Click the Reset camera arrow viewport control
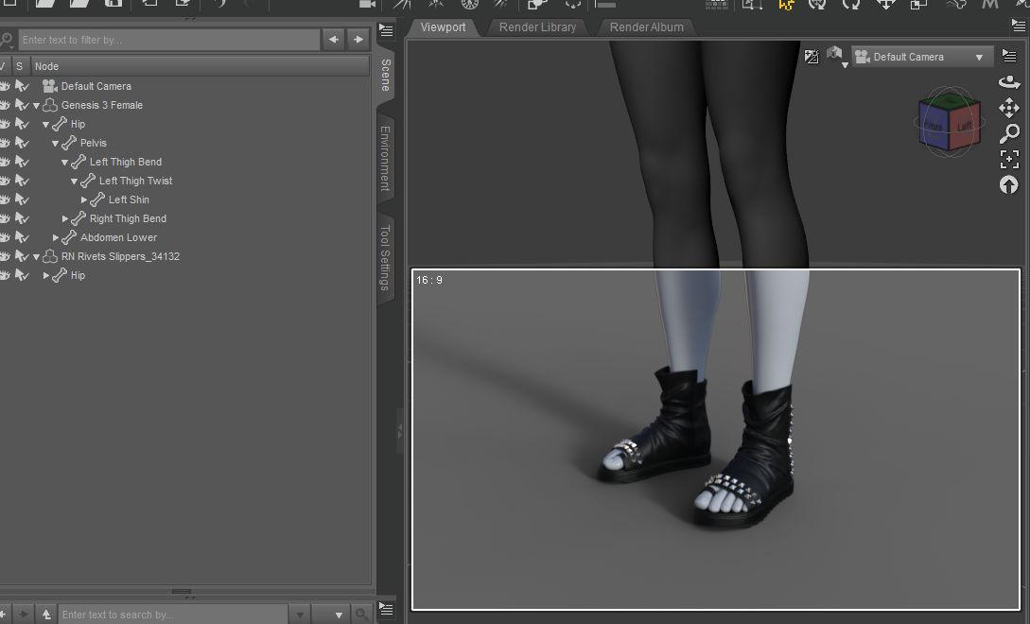Image resolution: width=1030 pixels, height=624 pixels. (x=1009, y=185)
